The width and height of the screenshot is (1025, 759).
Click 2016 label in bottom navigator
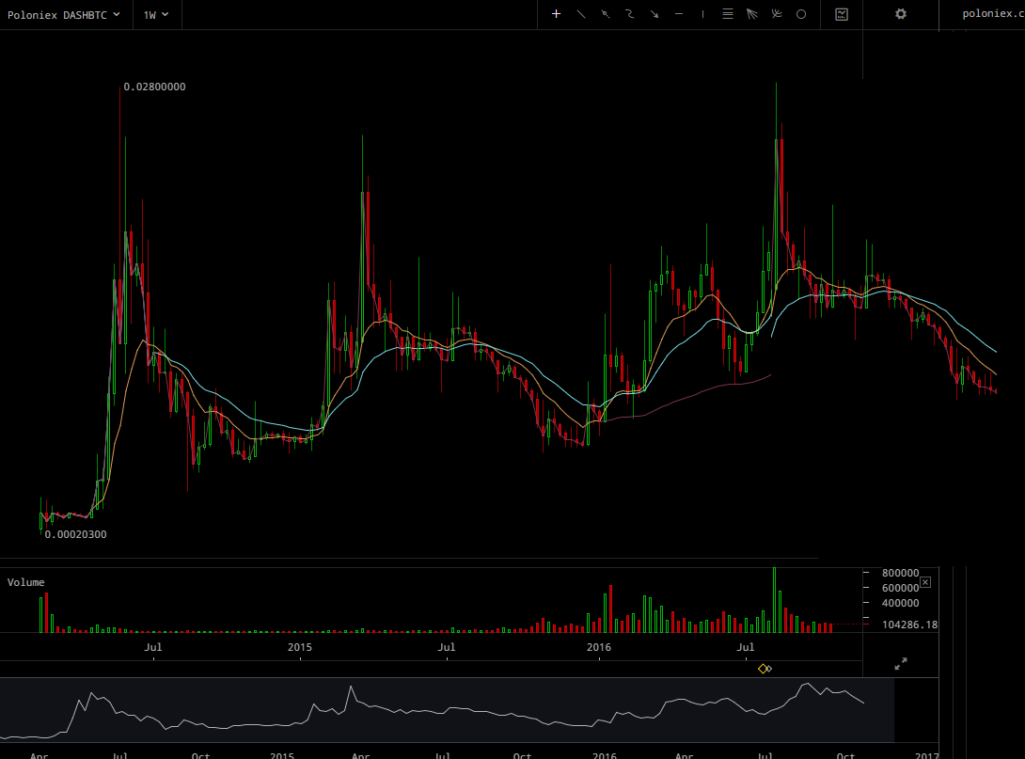tap(605, 755)
